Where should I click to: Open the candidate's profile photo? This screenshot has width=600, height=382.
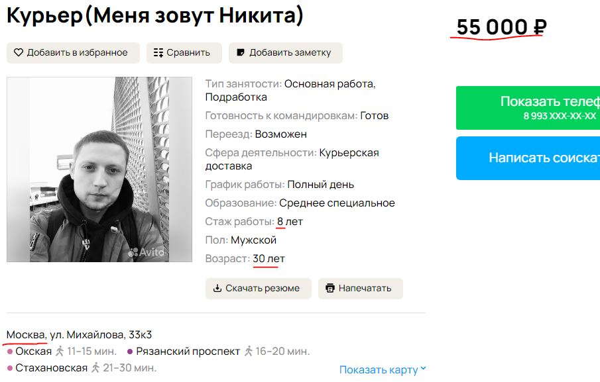[x=99, y=169]
